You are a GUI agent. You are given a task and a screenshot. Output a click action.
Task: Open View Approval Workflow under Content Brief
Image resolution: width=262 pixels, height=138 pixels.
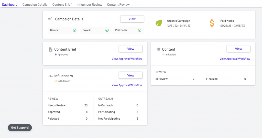point(127,59)
